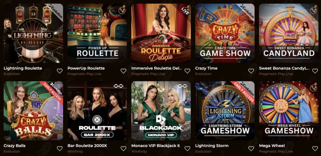Toggle heart for Monaco VIP Blackjack 6

coord(187,148)
